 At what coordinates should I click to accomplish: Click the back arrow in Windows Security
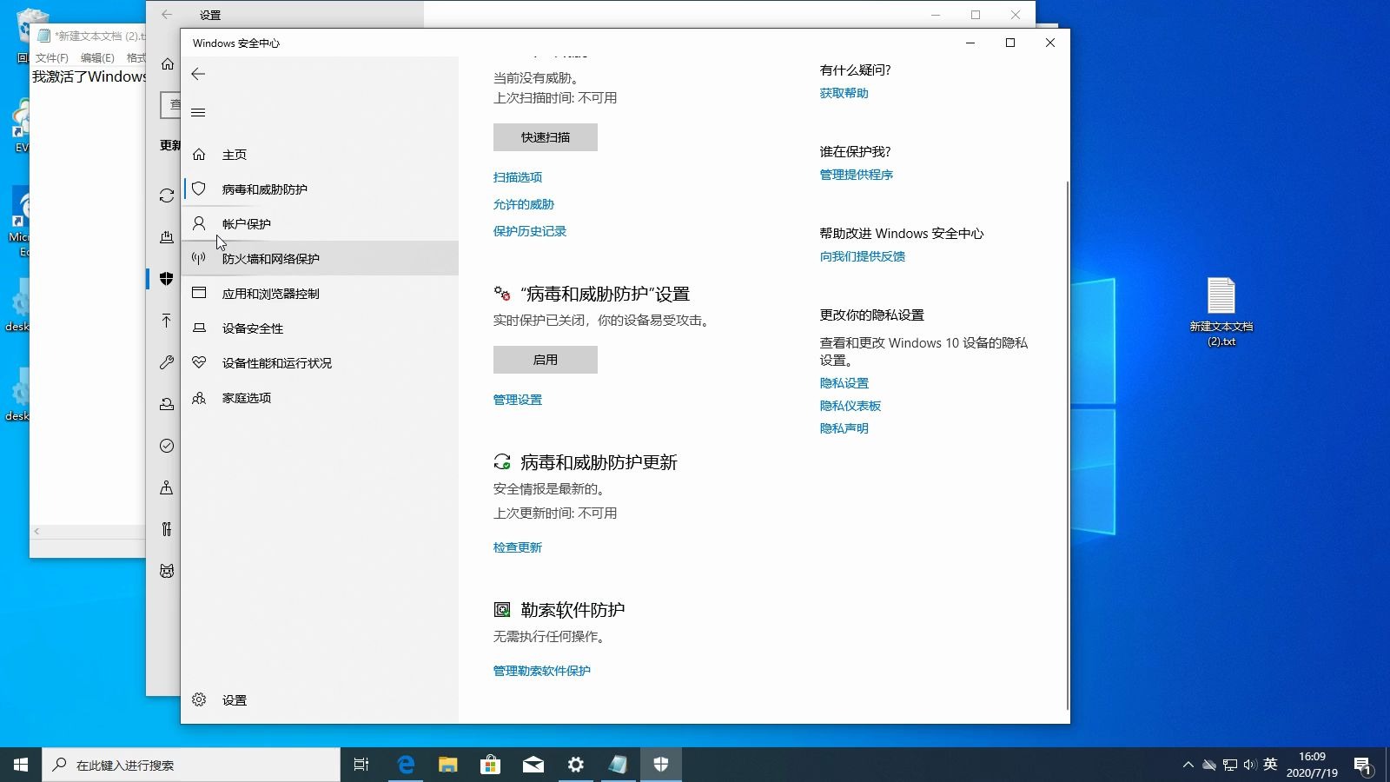198,74
